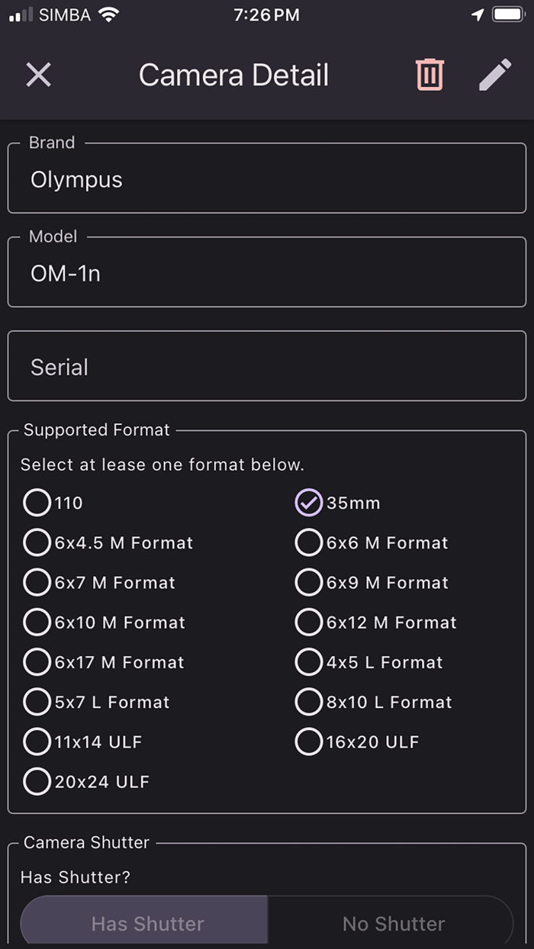
Task: Enable 6x4.5 M Format
Action: coord(37,542)
